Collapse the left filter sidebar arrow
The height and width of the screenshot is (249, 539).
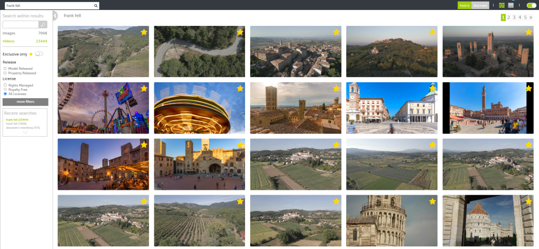pos(55,16)
